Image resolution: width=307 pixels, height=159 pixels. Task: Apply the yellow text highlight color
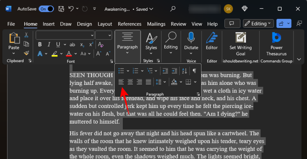tap(55, 54)
